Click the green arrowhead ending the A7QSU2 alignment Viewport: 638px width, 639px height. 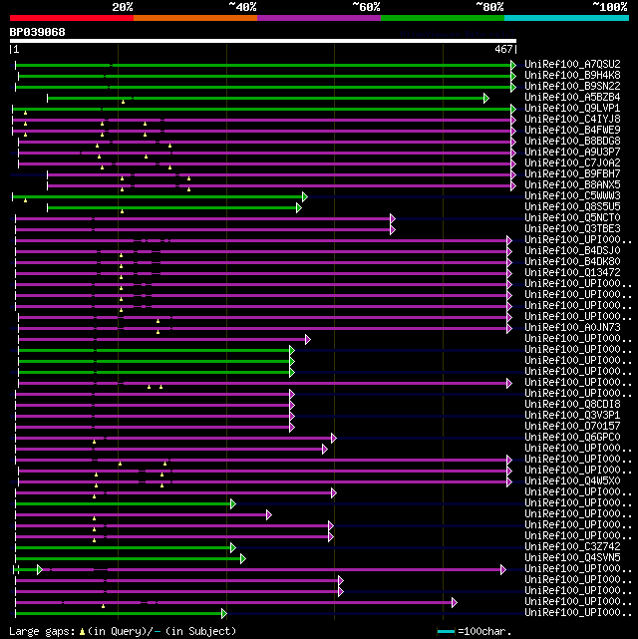(x=513, y=65)
